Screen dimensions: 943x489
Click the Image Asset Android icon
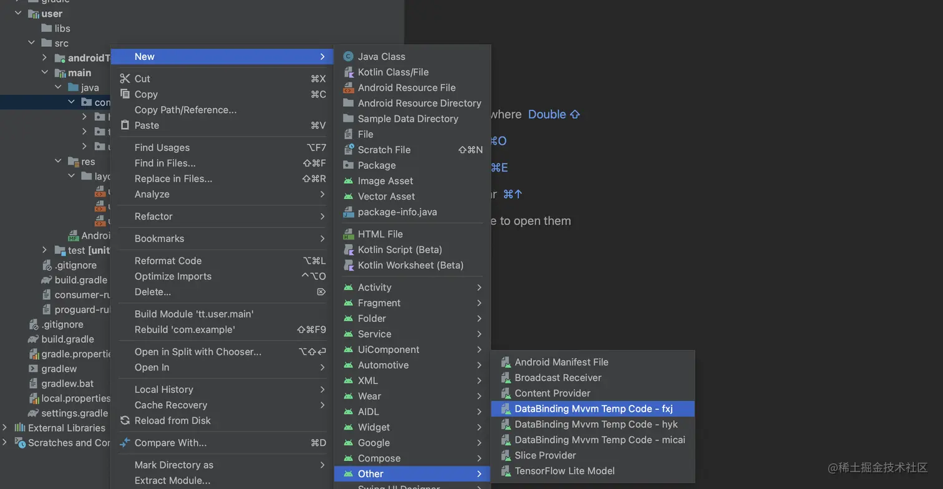[x=349, y=181]
